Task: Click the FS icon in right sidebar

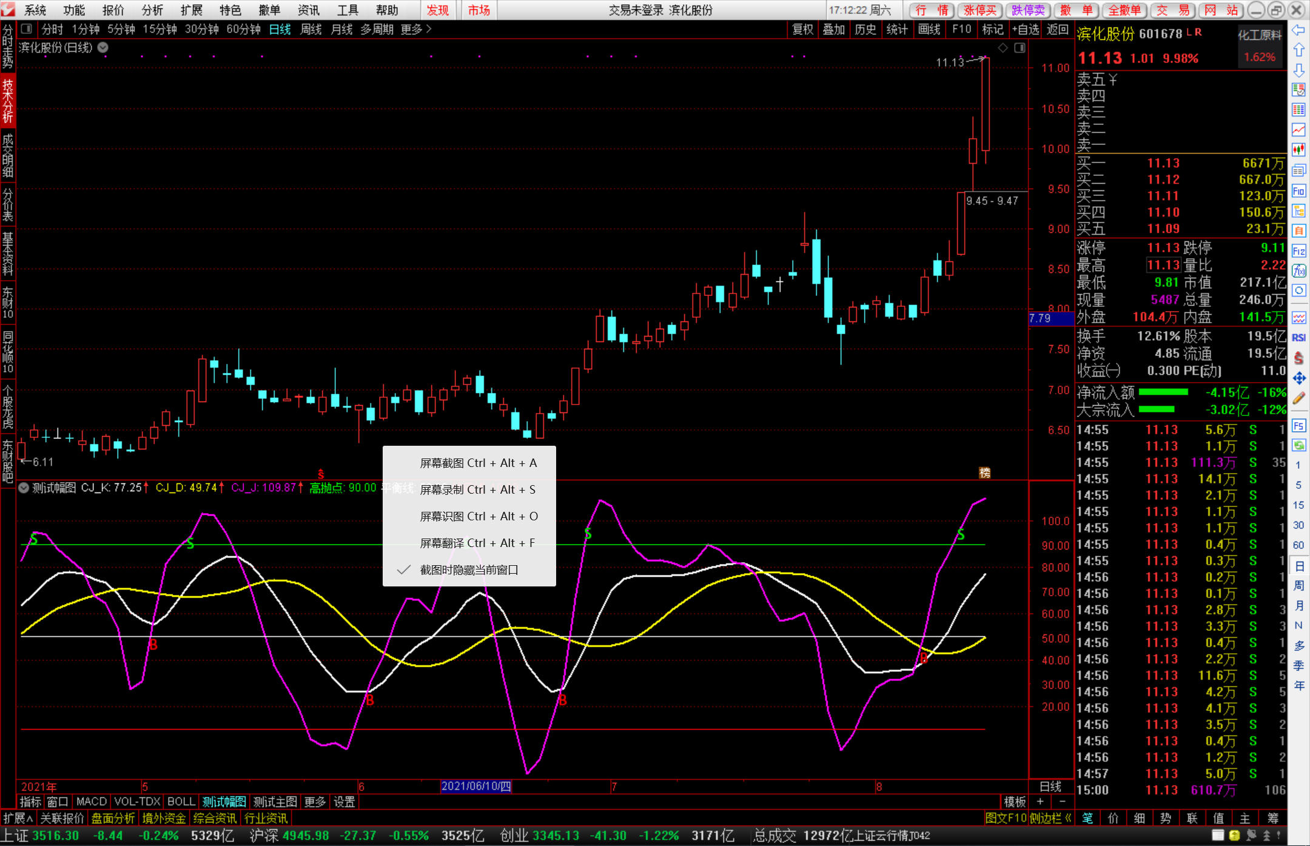Action: [1298, 426]
